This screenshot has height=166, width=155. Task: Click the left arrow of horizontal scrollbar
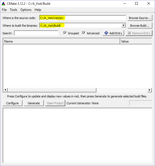[x=5, y=90]
